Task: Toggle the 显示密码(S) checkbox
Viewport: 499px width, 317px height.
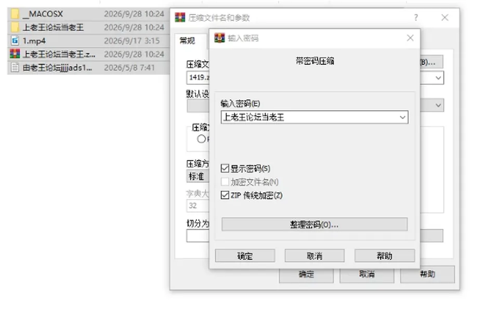Action: pos(225,168)
